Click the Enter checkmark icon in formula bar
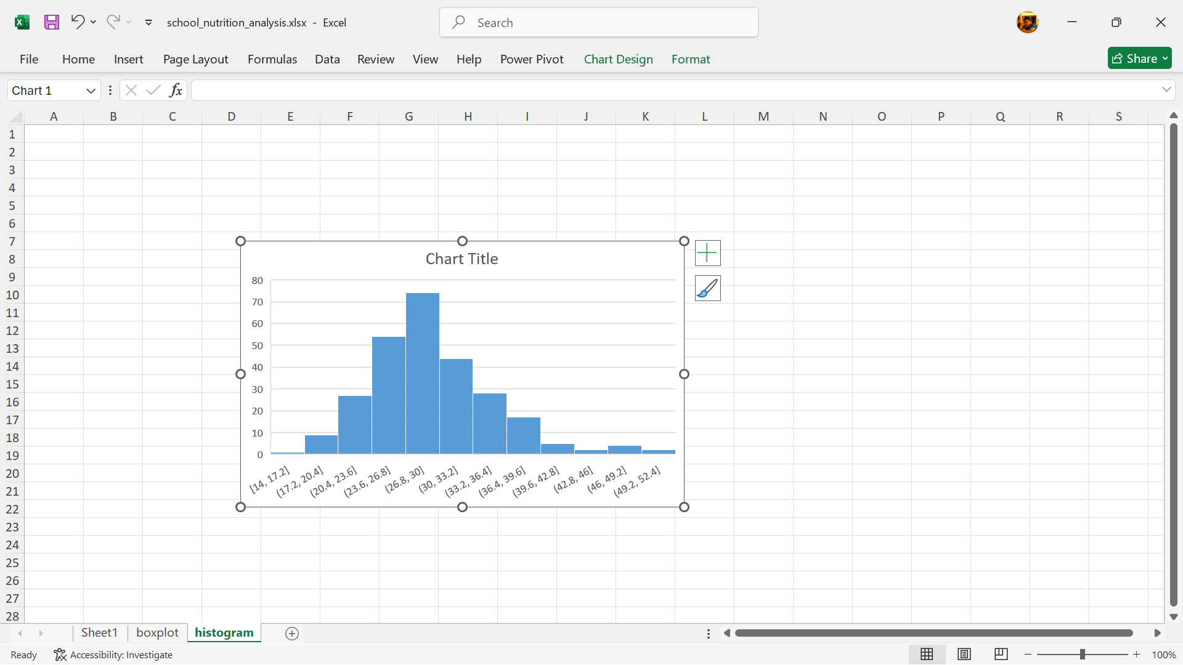The image size is (1183, 665). point(153,91)
